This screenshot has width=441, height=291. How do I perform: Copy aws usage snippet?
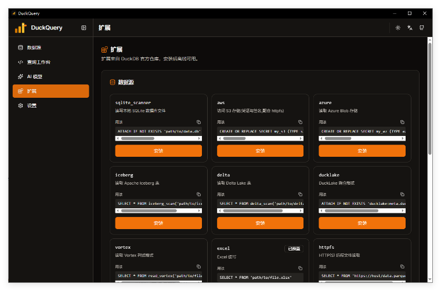click(x=300, y=122)
